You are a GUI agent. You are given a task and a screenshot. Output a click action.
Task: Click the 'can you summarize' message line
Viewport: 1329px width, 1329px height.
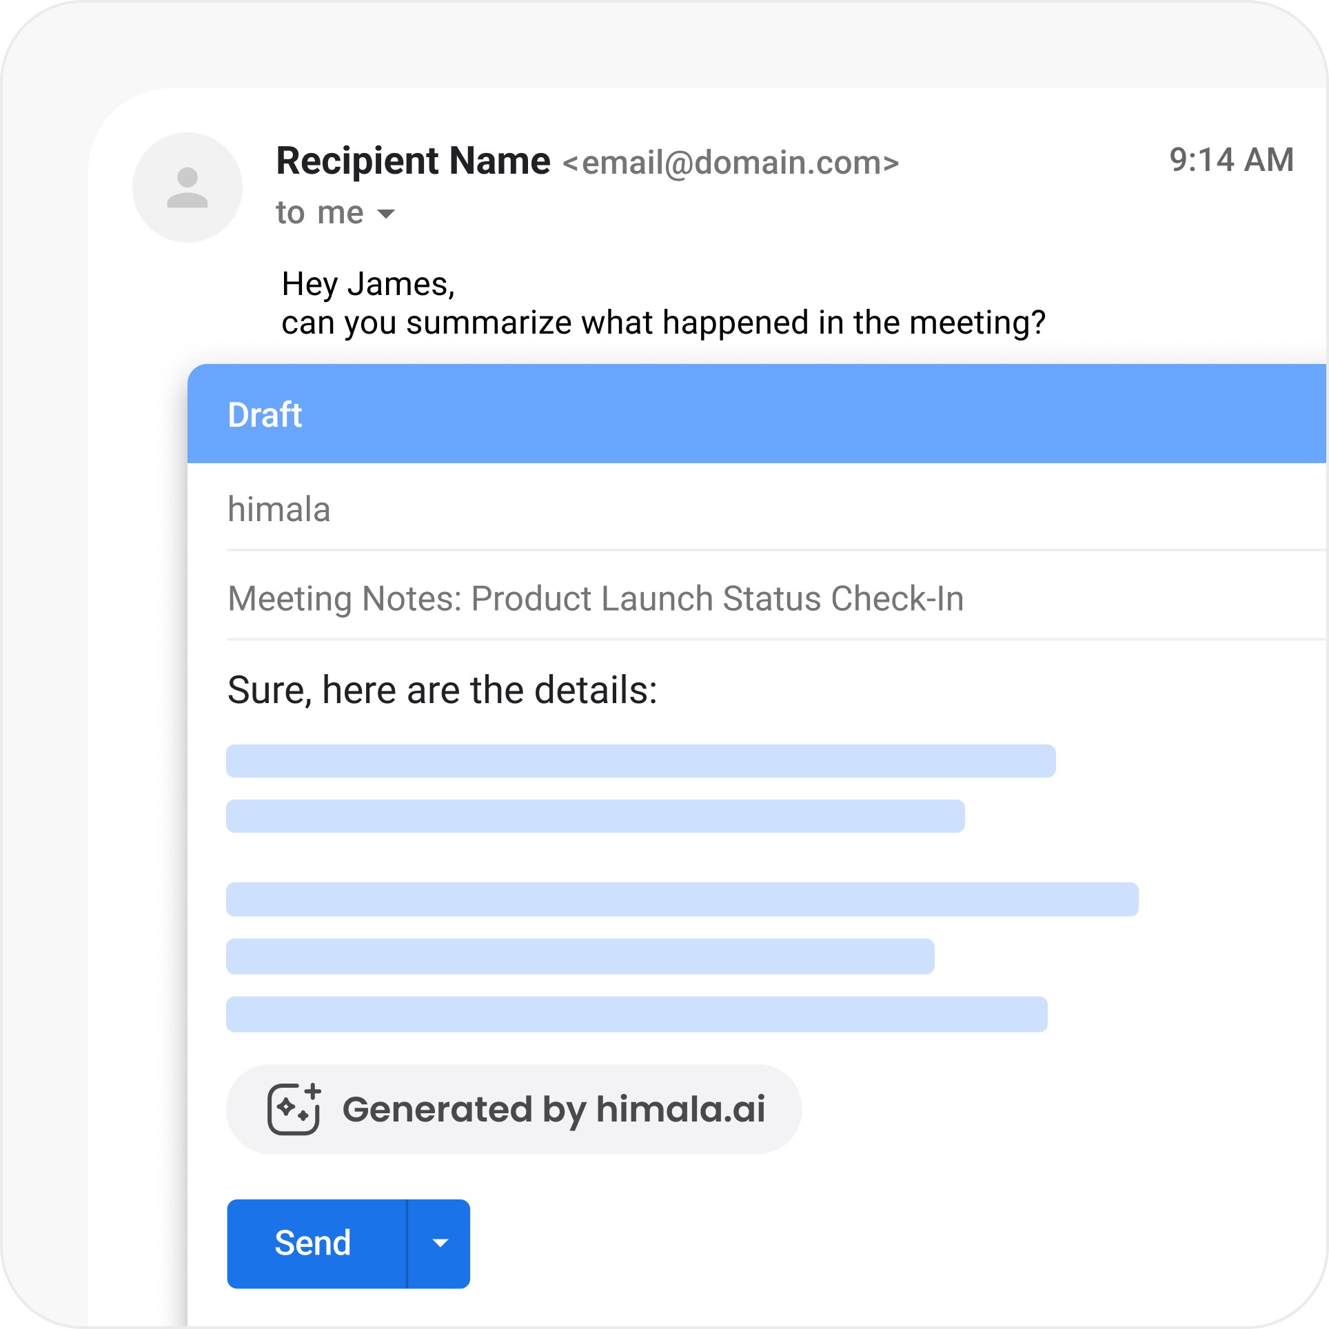[x=663, y=323]
